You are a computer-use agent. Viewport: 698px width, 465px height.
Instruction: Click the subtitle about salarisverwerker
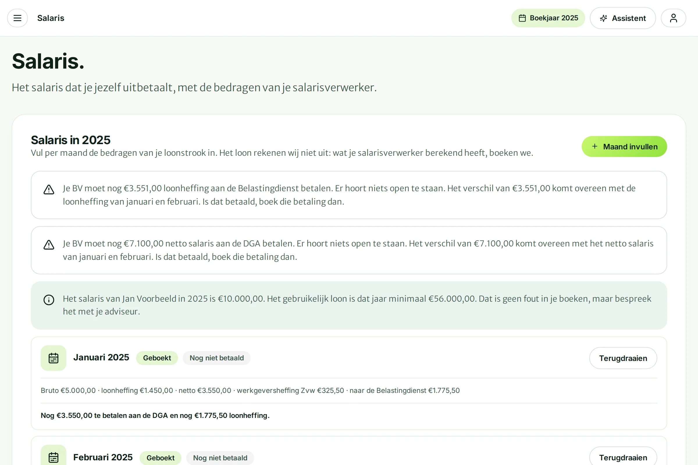point(194,87)
